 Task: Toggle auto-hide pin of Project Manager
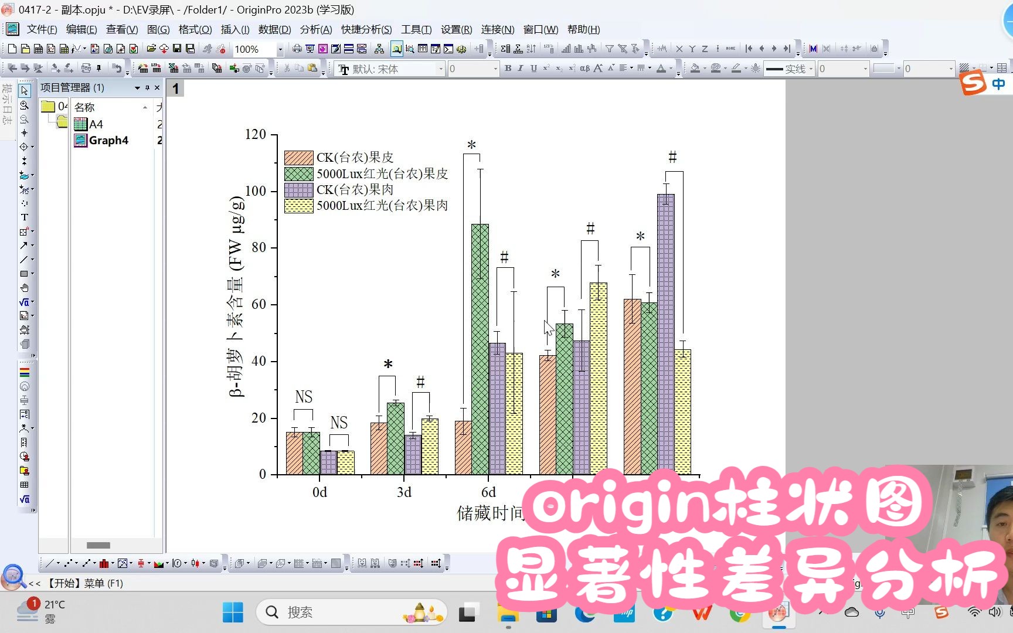point(147,88)
